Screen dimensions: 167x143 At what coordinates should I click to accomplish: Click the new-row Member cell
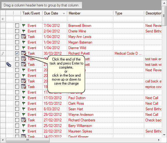90,19
